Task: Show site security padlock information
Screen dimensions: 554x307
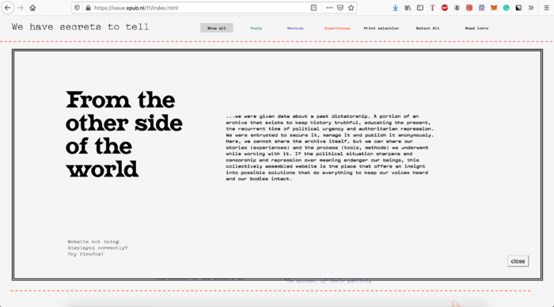Action: [88, 8]
